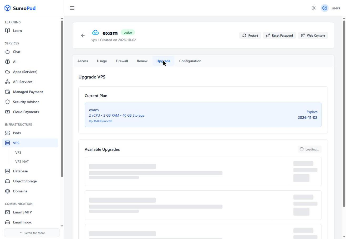Screen dimensions: 346x239
Task: Select the Firewall tab
Action: (x=122, y=61)
